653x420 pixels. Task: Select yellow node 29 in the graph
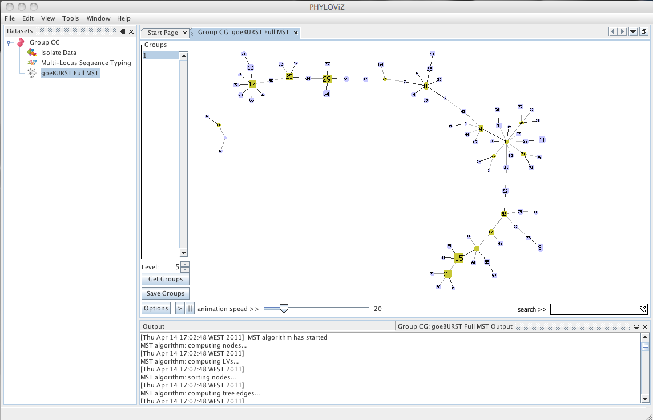pos(327,79)
